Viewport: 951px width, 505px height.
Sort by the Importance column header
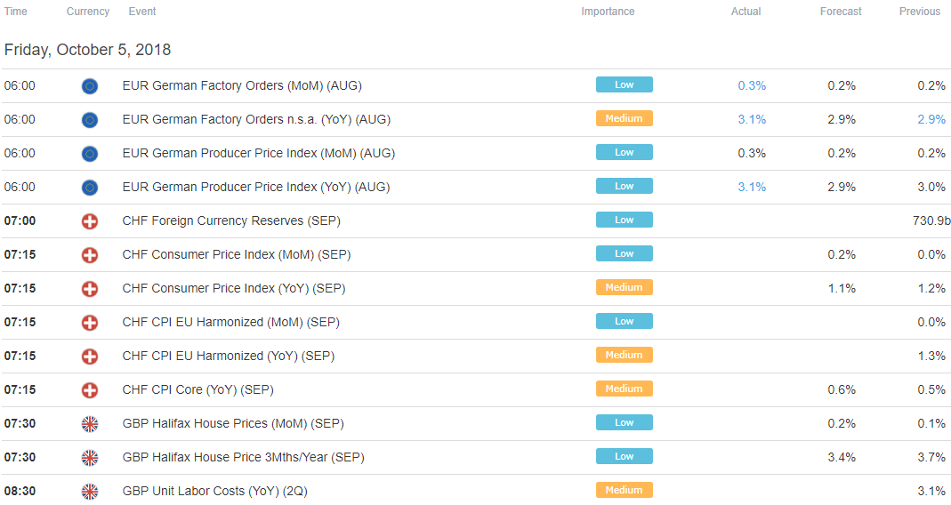[608, 12]
